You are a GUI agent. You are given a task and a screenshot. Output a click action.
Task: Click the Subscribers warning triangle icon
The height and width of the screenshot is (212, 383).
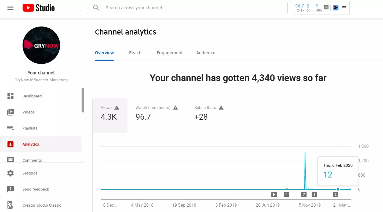(221, 108)
